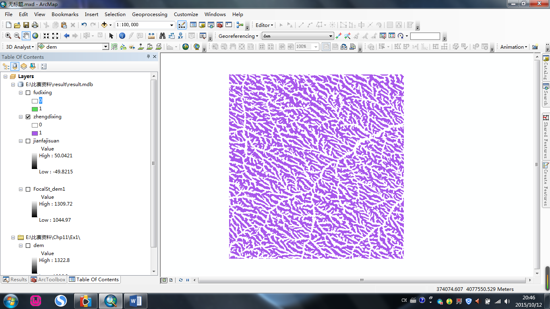This screenshot has width=550, height=309.
Task: Collapse the Layers data frame tree node
Action: pyautogui.click(x=5, y=76)
